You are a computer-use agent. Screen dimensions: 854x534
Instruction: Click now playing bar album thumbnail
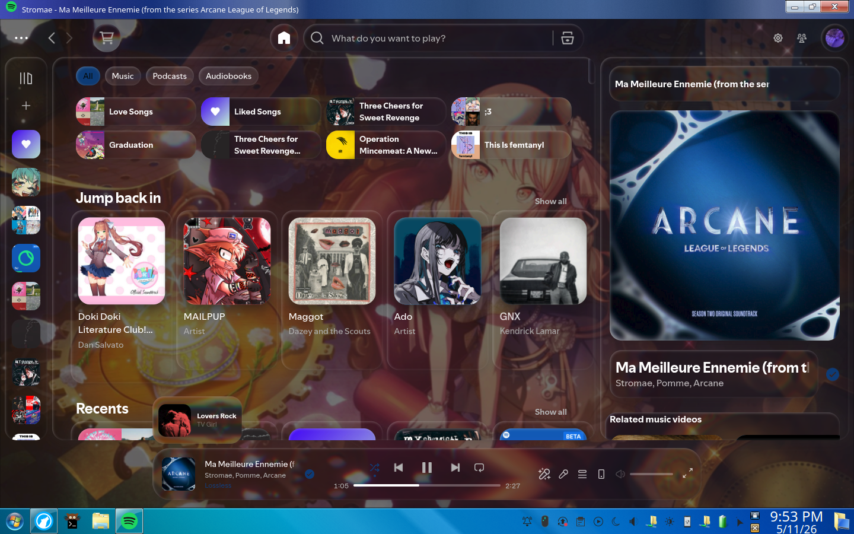(x=179, y=474)
